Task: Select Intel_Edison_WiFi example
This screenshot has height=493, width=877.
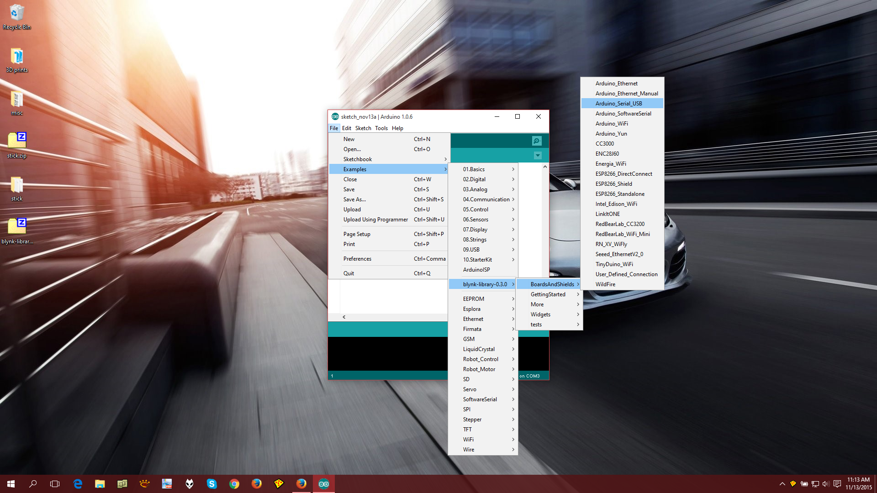Action: point(622,204)
